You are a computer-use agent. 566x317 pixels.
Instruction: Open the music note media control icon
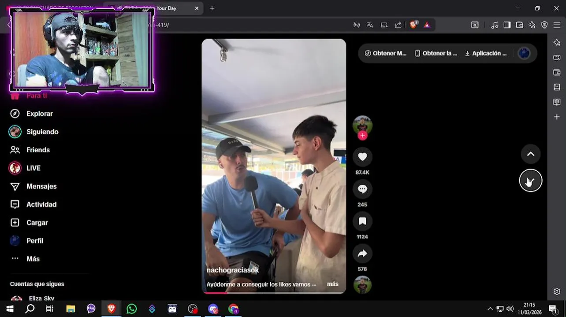coord(495,25)
